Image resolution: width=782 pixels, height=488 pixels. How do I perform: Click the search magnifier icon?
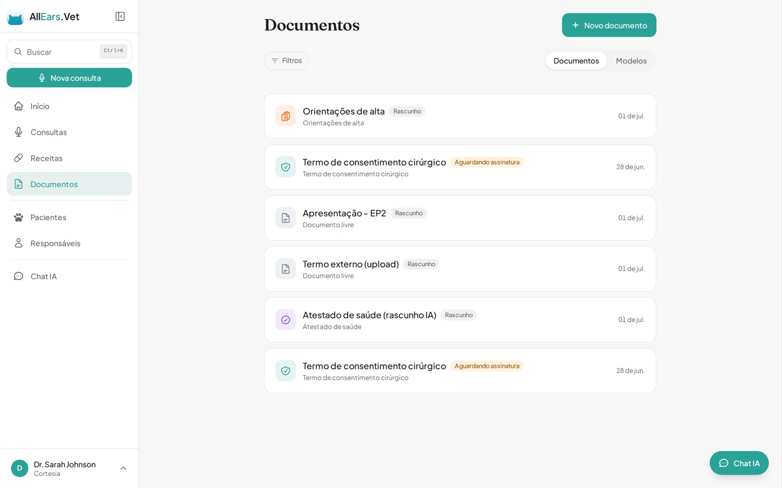[18, 52]
